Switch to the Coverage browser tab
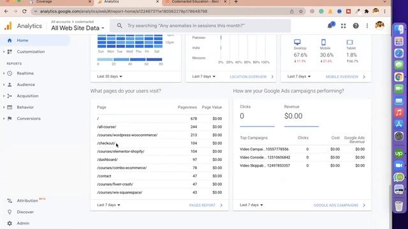The width and height of the screenshot is (408, 229). 61,2
